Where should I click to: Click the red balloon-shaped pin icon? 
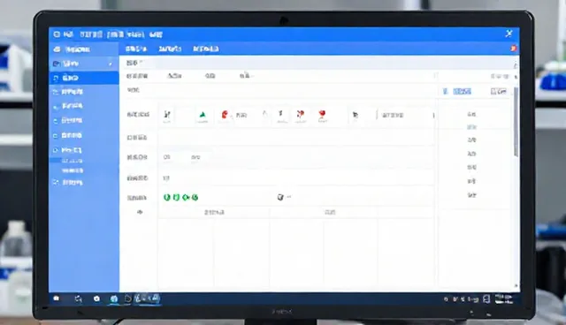[322, 115]
